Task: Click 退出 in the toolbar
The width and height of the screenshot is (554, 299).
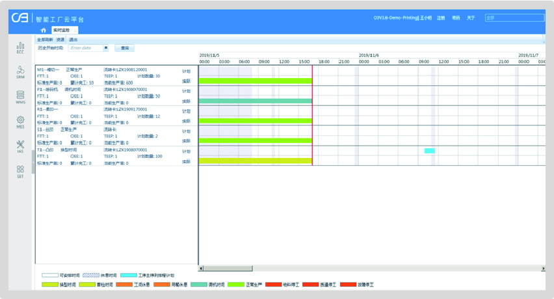Action: pyautogui.click(x=73, y=40)
